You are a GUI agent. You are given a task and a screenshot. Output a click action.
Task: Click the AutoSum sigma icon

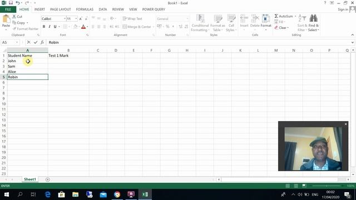(x=276, y=16)
